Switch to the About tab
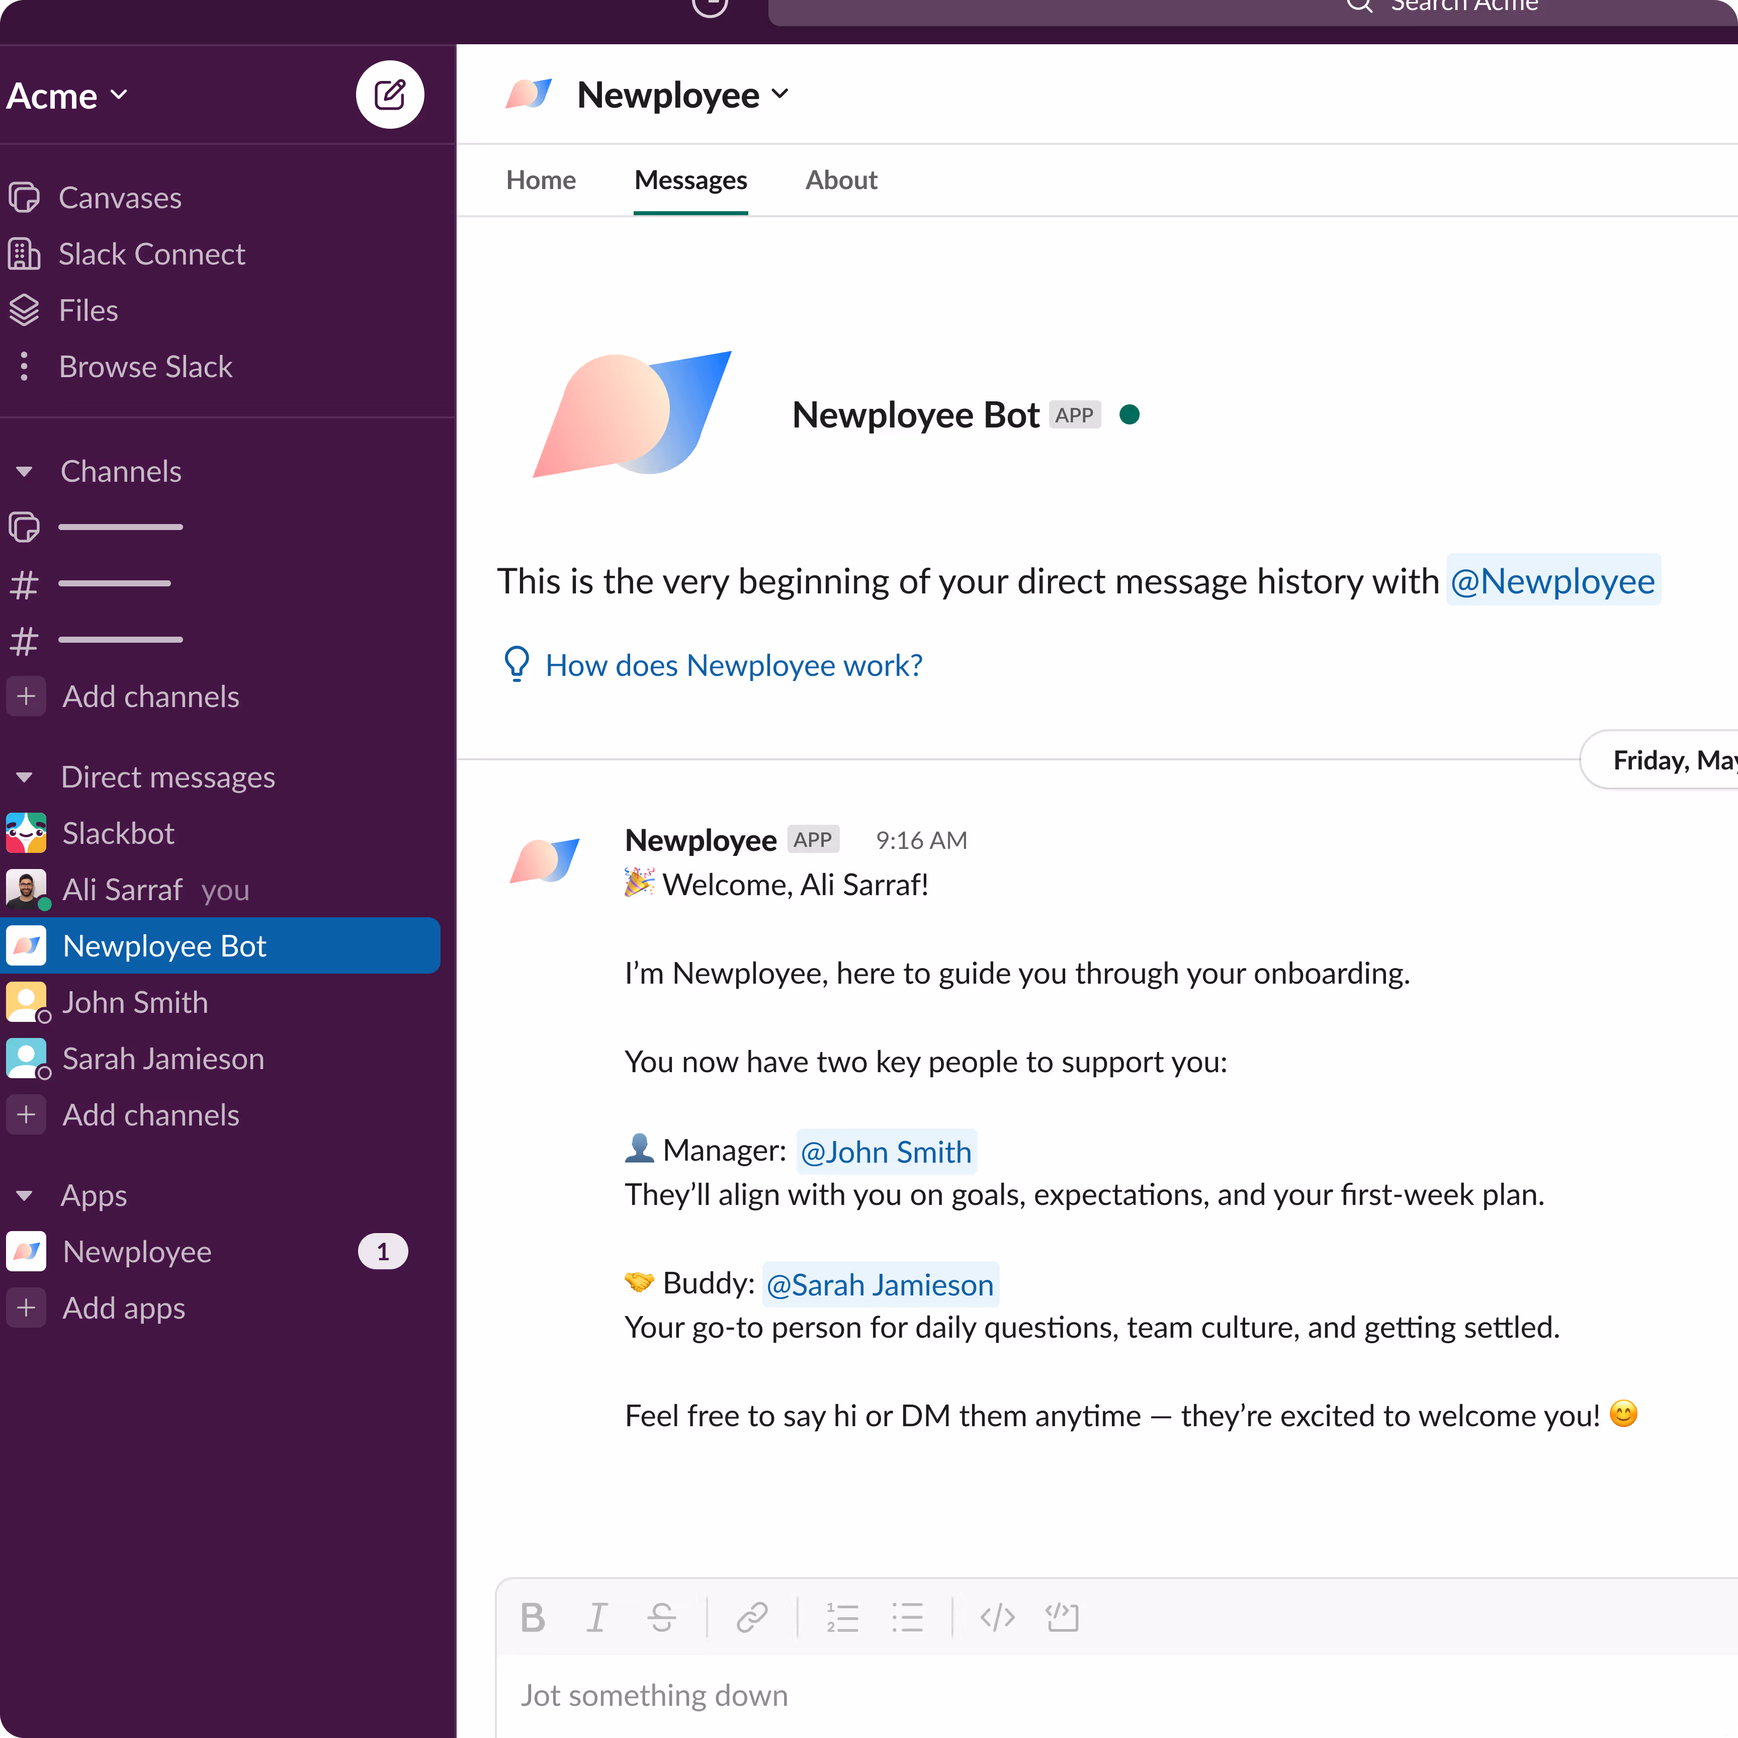Image resolution: width=1738 pixels, height=1738 pixels. [840, 180]
